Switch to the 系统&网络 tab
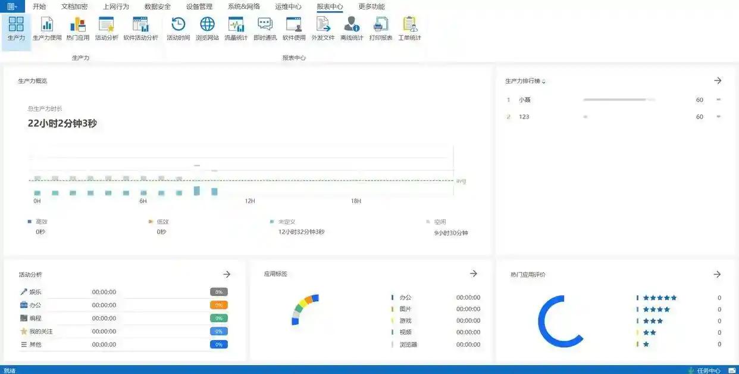 [244, 7]
